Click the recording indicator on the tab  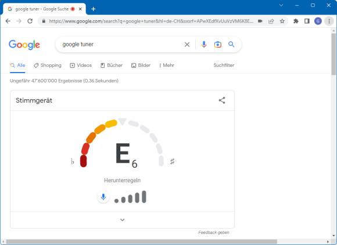[x=73, y=9]
